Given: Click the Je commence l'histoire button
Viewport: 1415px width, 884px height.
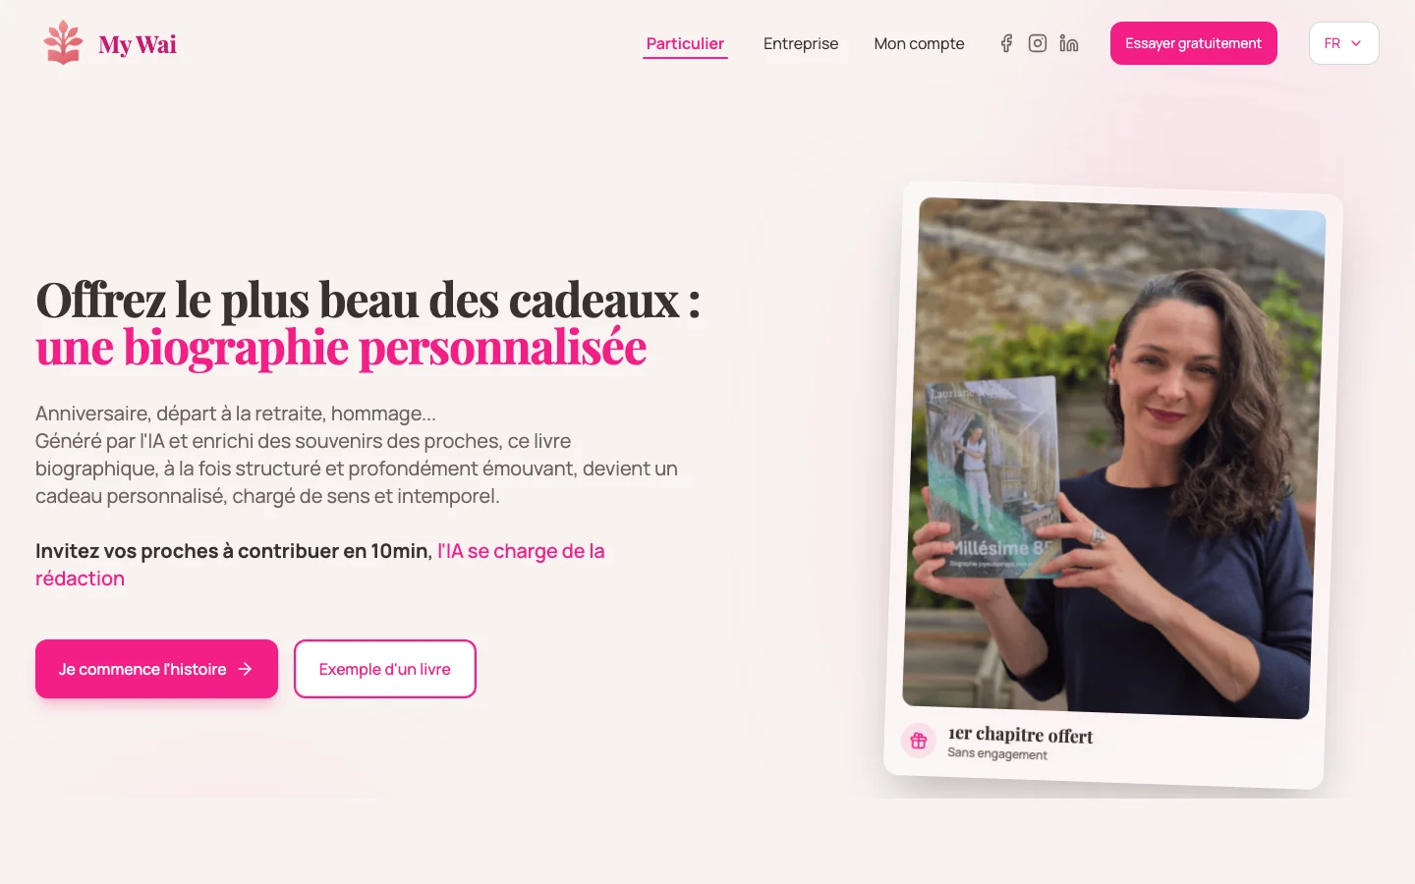Looking at the screenshot, I should (x=156, y=669).
